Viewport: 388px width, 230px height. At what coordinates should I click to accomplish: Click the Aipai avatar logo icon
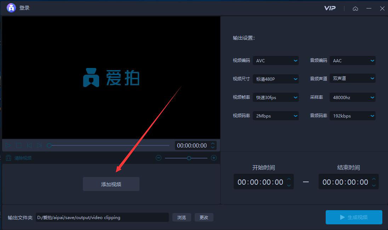(11, 8)
